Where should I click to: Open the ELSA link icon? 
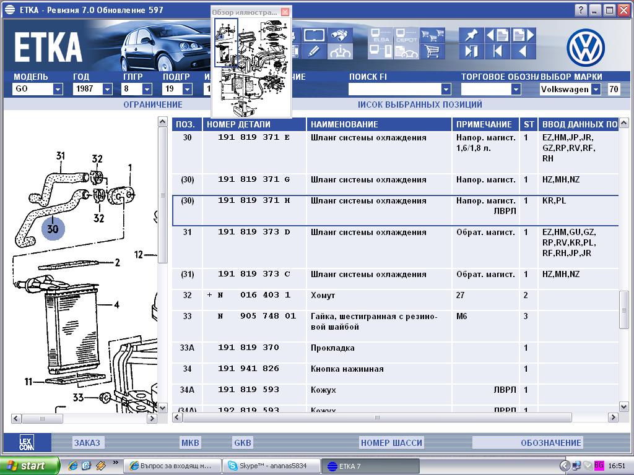tap(380, 35)
